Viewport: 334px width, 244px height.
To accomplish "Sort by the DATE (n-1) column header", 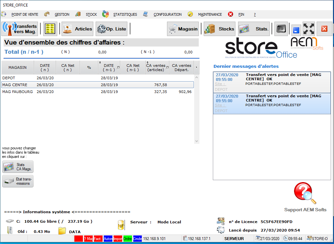I will [109, 67].
